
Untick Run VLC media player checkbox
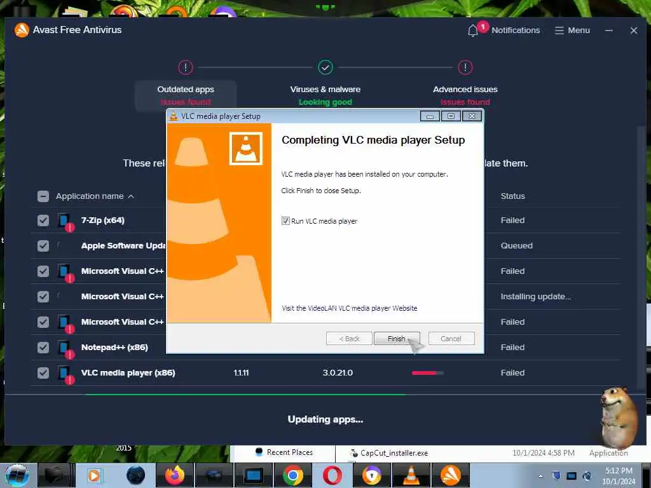[285, 220]
